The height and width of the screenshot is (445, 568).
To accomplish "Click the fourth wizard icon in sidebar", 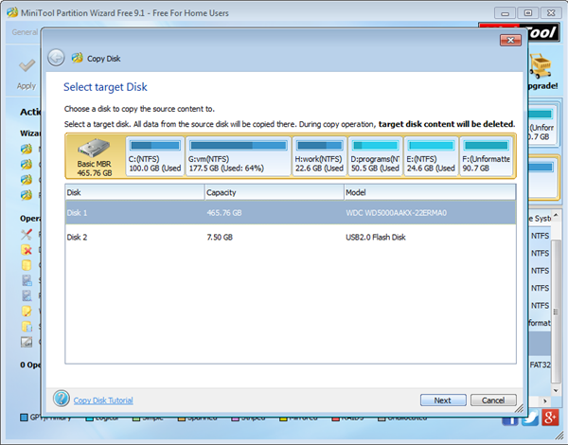I will [x=27, y=195].
